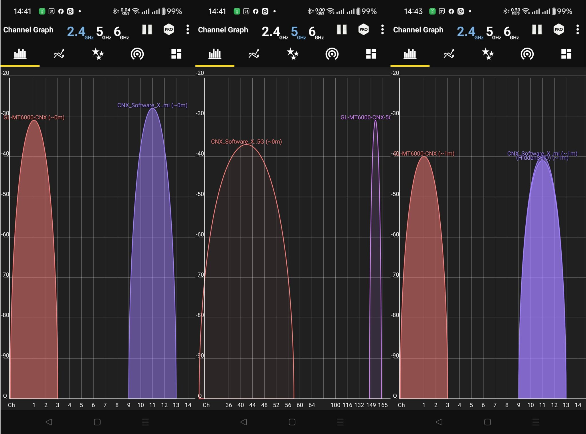Tap calendar 31 notification icon in middle status bar

246,11
